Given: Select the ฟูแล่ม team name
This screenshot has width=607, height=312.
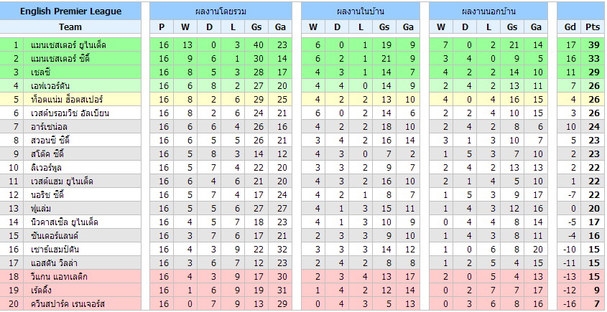Looking at the screenshot, I should click(42, 208).
